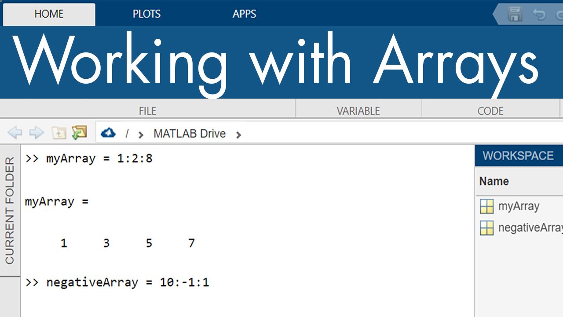Switch to the PLOTS ribbon tab
This screenshot has width=563, height=317.
[146, 14]
